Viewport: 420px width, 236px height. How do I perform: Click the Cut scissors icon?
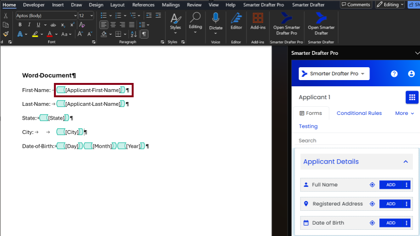pos(6,16)
